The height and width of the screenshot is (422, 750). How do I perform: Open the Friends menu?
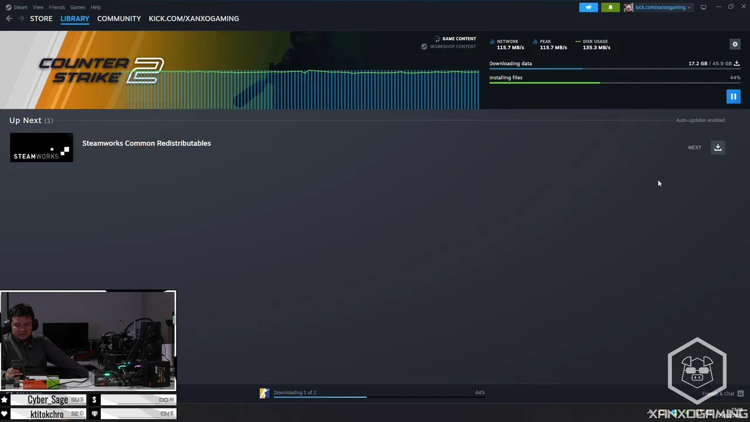57,7
